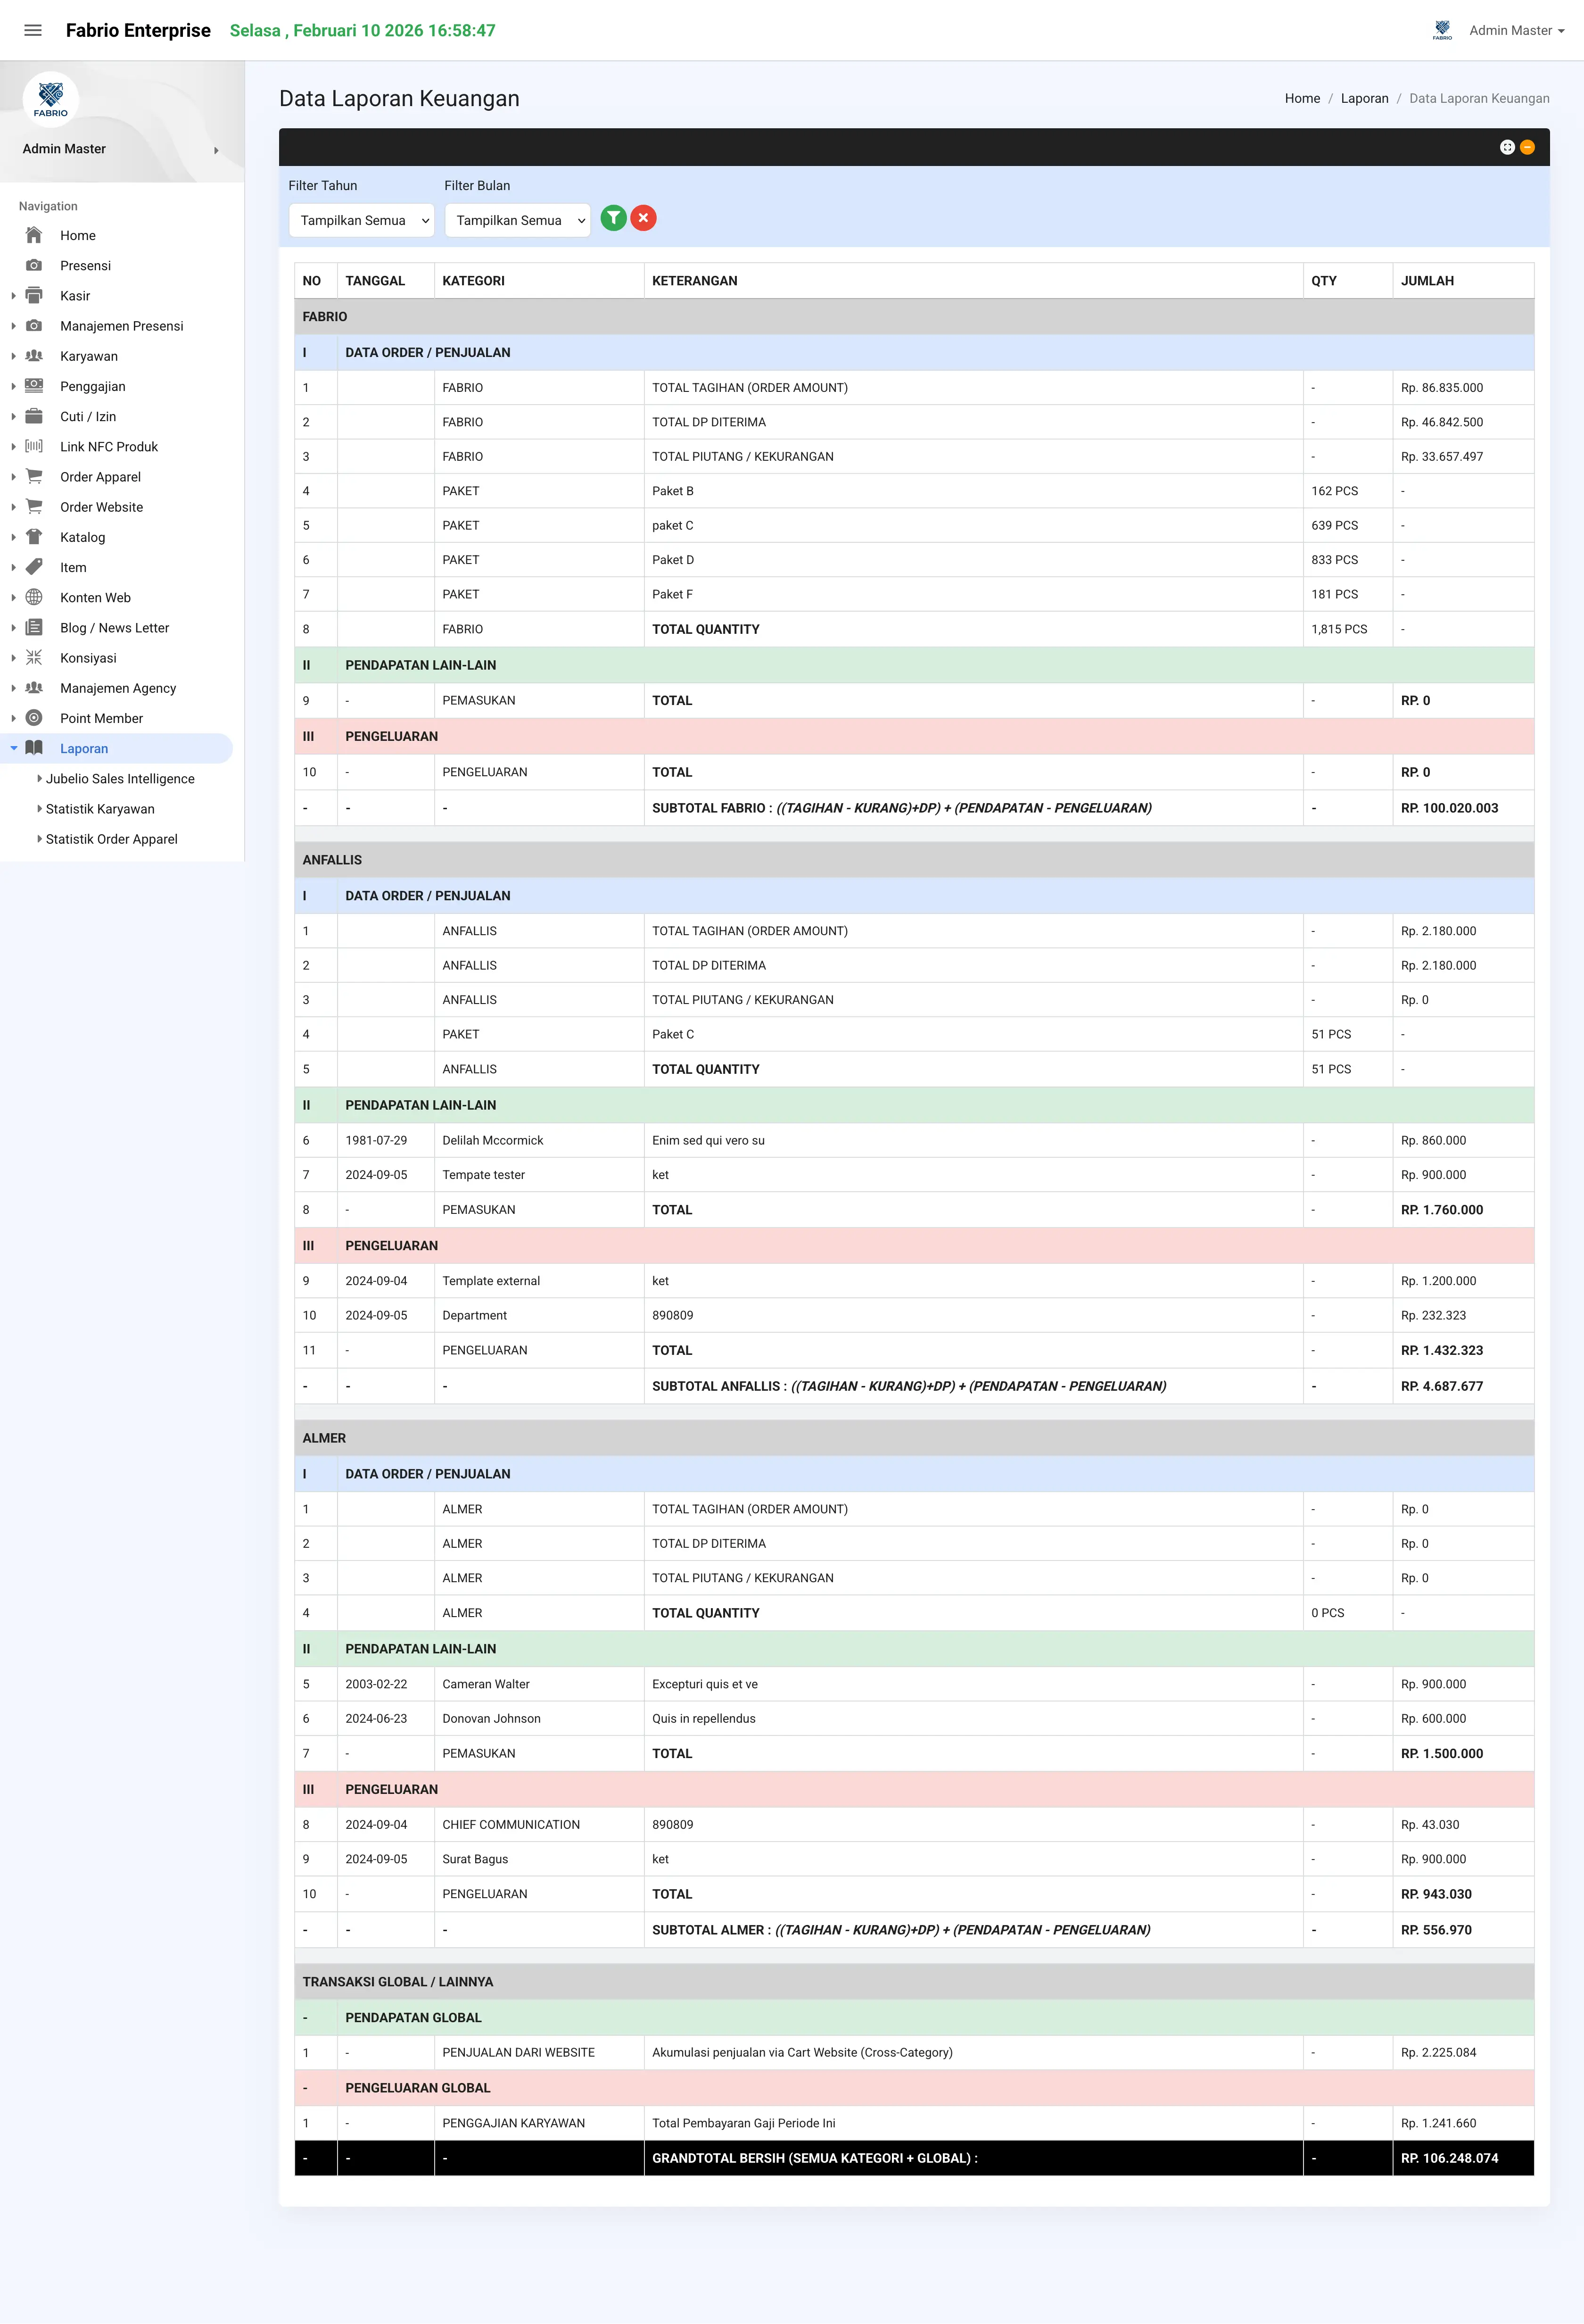Open the Filter Bulan dropdown

518,220
